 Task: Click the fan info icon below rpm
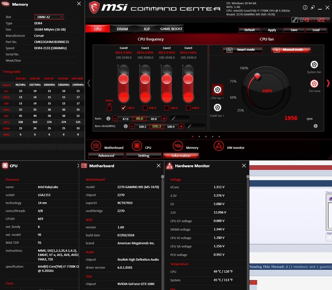pos(315,126)
